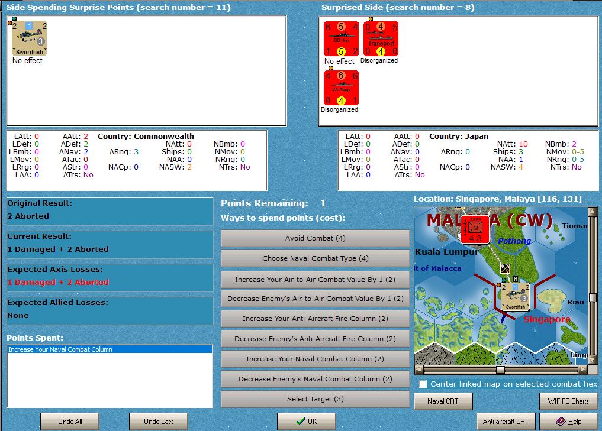Click the red Expected Axis Losses value

coord(58,282)
